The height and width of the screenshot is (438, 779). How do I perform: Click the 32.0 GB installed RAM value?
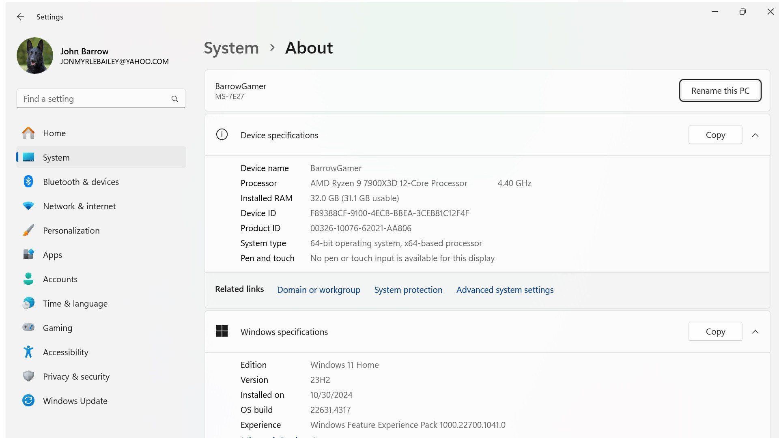tap(355, 198)
